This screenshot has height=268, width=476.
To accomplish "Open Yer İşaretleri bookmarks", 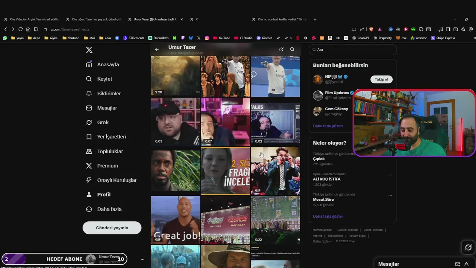I will pyautogui.click(x=106, y=137).
